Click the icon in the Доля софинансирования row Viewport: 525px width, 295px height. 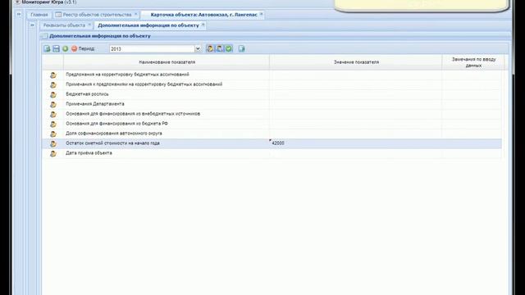(x=52, y=134)
